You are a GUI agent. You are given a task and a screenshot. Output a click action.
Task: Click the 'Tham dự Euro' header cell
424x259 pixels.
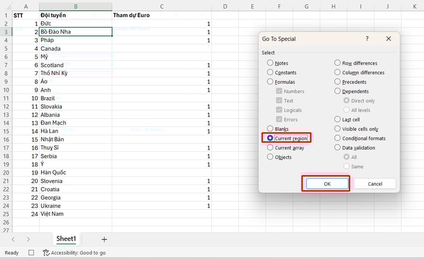pos(162,15)
